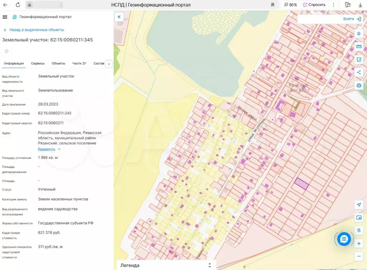Select the ruler measurement tool

point(359,47)
